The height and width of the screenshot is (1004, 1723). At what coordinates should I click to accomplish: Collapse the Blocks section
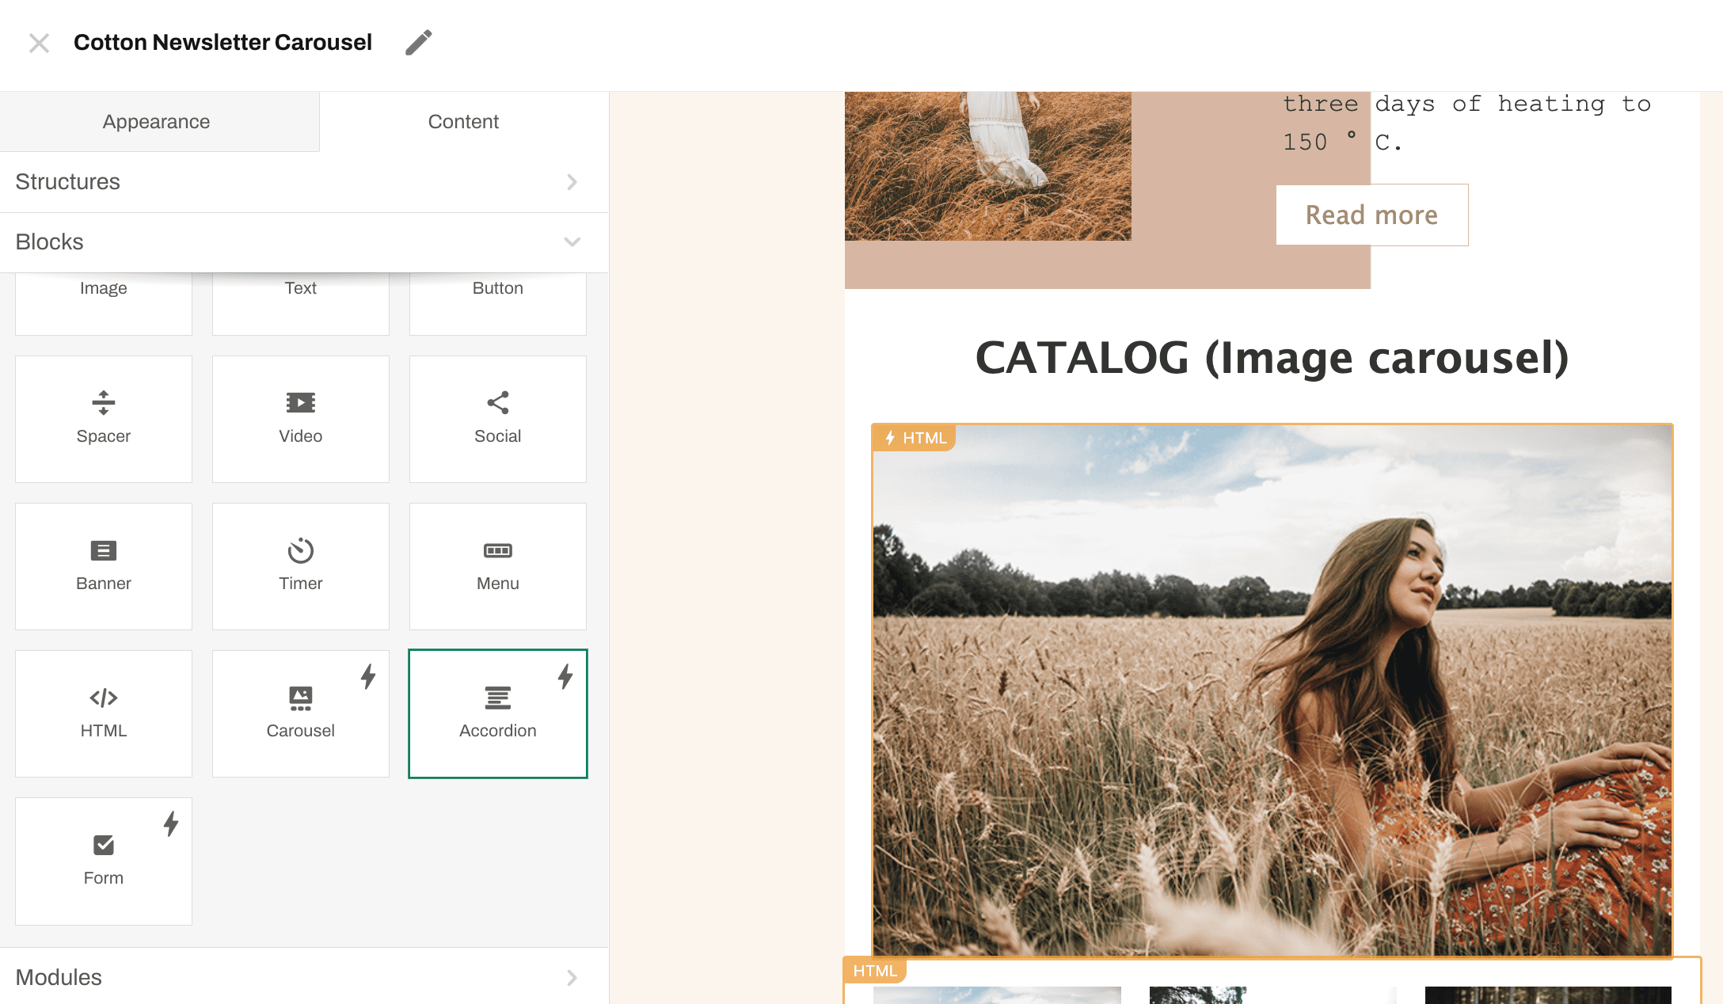(x=304, y=242)
